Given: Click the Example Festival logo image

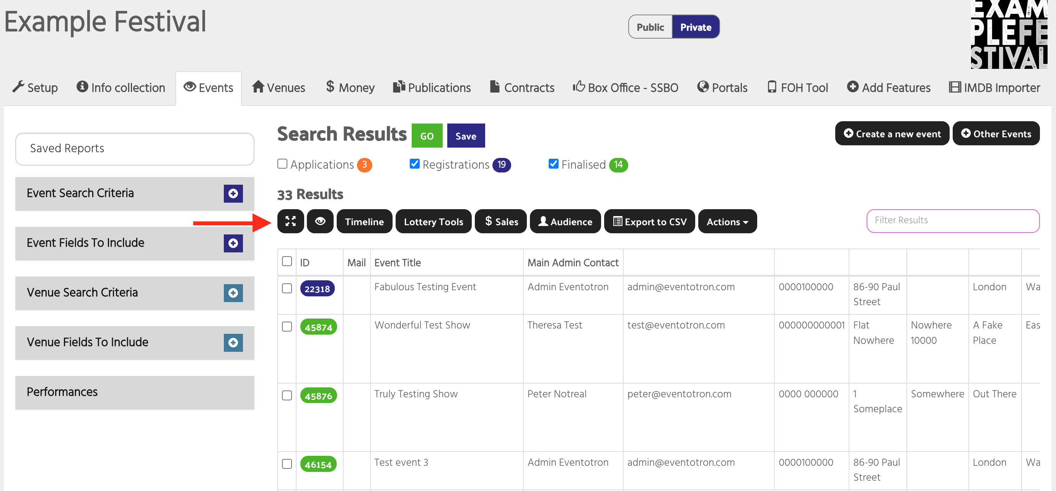Looking at the screenshot, I should click(1009, 34).
